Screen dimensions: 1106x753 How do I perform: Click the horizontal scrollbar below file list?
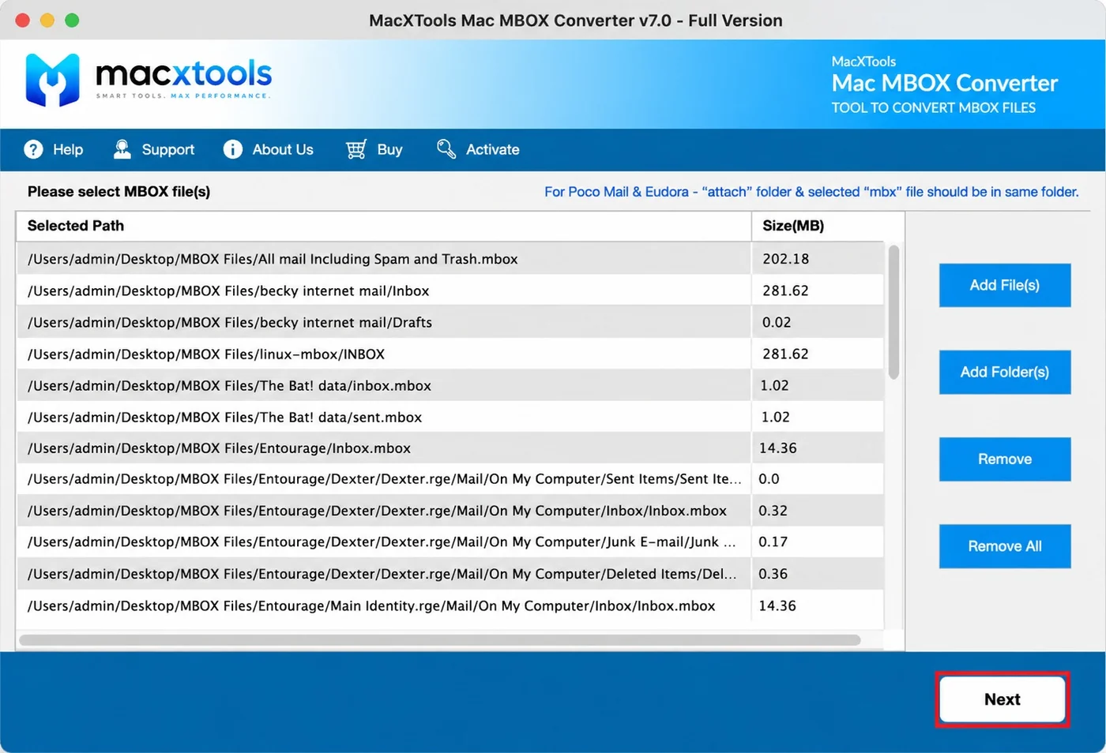click(x=440, y=640)
